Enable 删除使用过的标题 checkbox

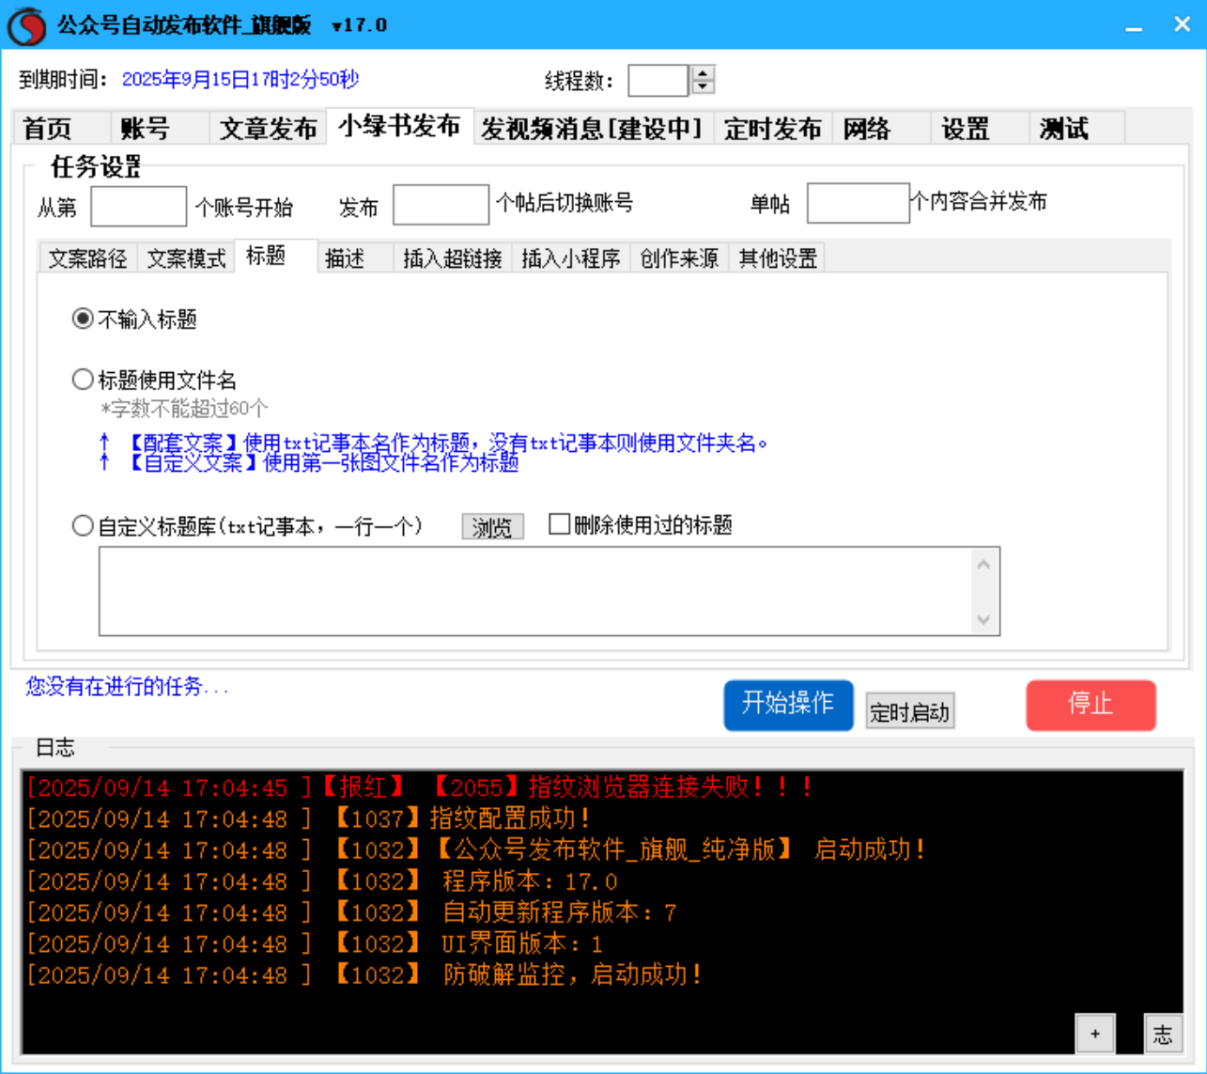click(559, 525)
